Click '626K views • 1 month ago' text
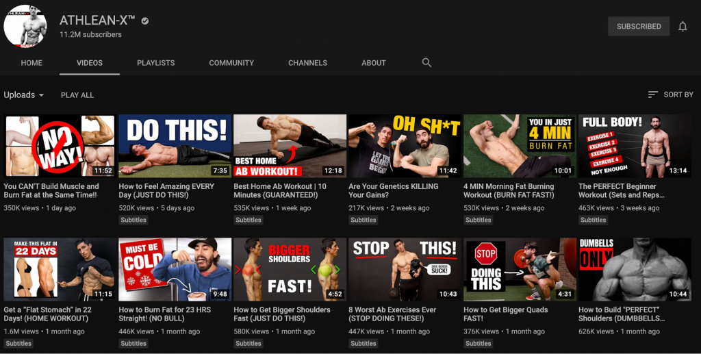 619,331
